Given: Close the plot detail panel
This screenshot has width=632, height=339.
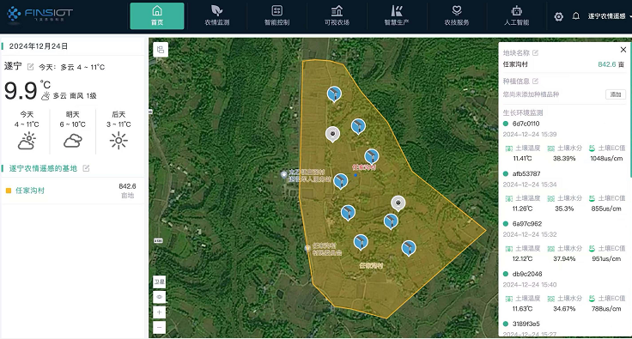Looking at the screenshot, I should pyautogui.click(x=623, y=50).
